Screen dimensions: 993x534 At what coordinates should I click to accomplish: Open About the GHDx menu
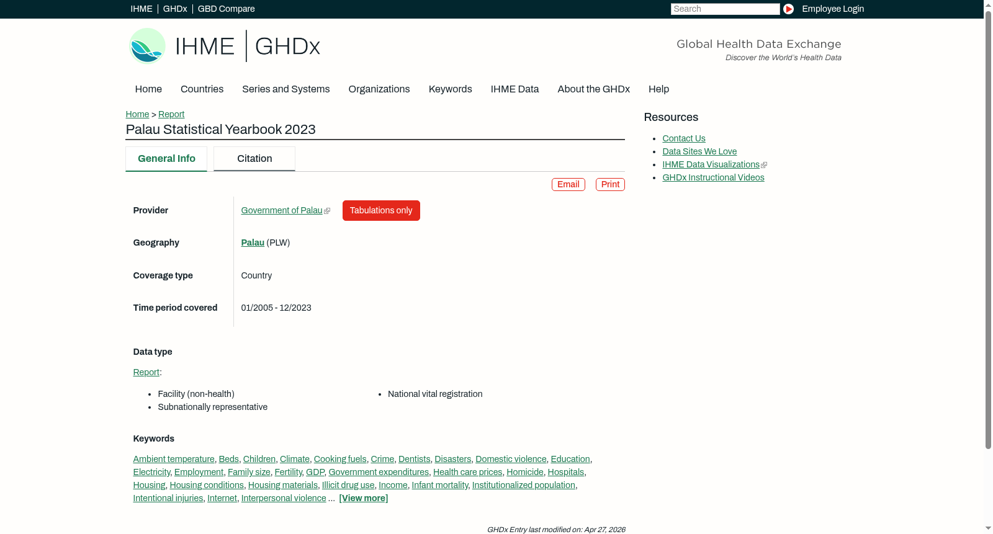click(x=594, y=89)
